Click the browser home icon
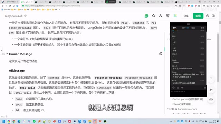Screen dimensions: 221x124 click(13, 6)
